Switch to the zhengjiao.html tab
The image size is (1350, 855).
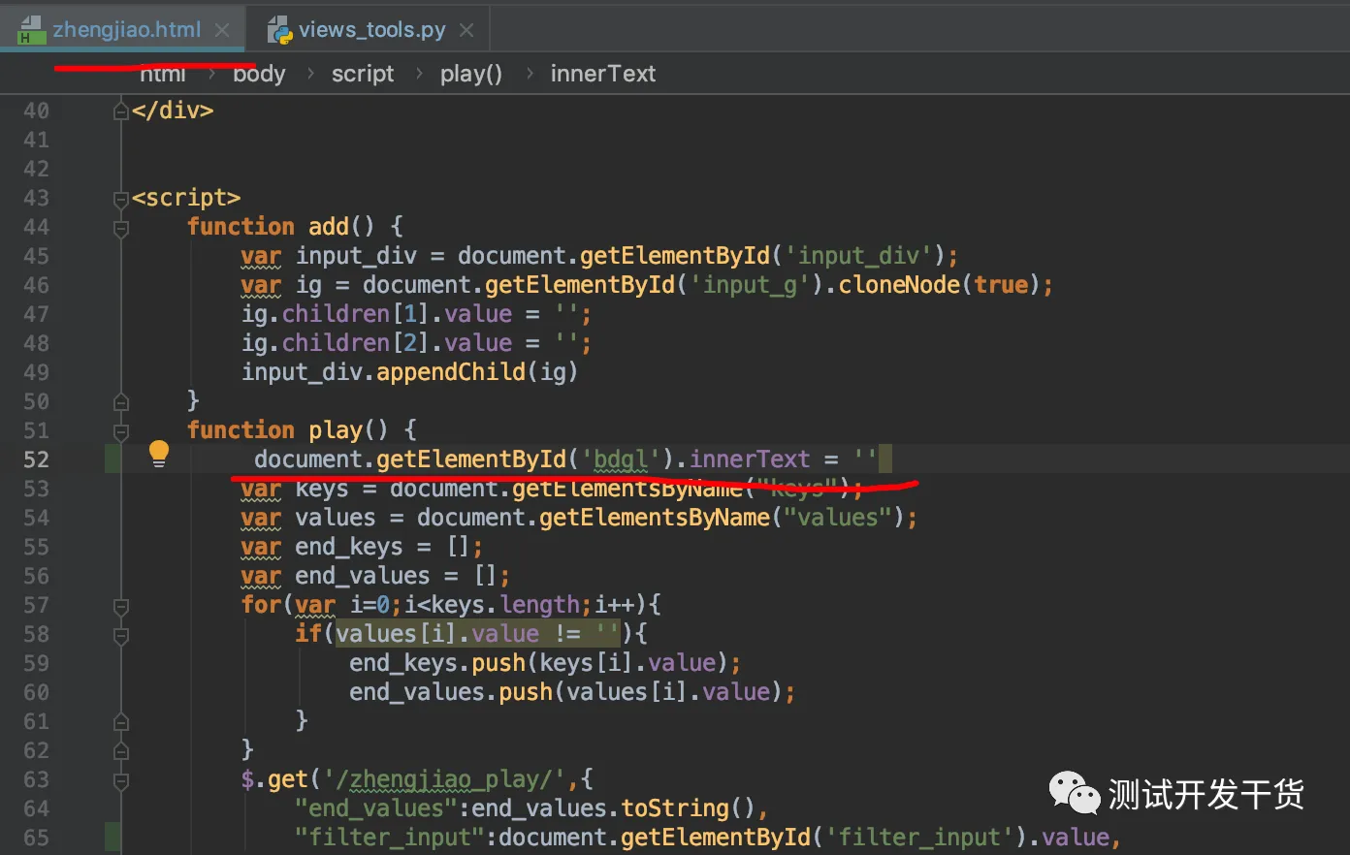(x=127, y=29)
